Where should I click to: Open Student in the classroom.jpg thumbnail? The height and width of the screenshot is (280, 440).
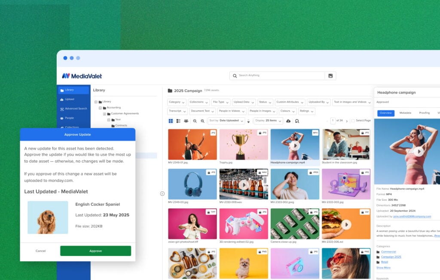click(346, 144)
